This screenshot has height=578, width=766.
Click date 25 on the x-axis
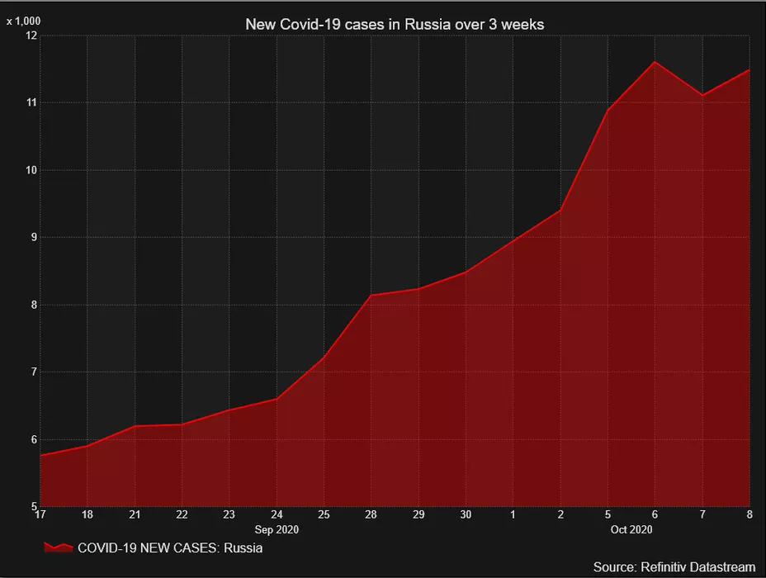pos(324,514)
